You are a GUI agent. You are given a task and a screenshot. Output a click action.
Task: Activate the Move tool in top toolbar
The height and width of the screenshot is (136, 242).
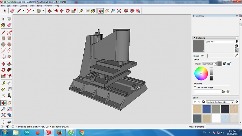(62, 11)
